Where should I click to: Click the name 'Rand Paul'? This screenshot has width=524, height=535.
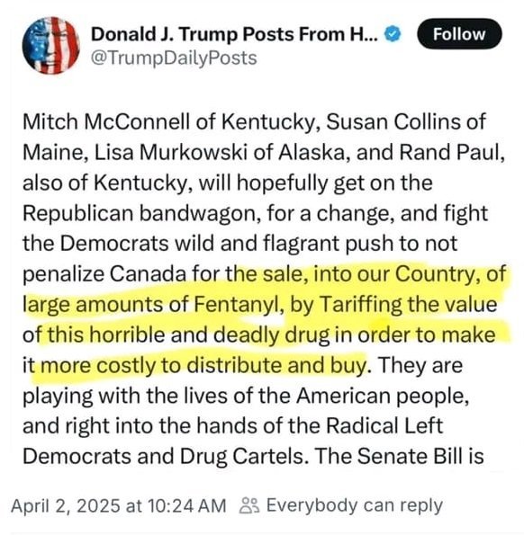pyautogui.click(x=449, y=152)
